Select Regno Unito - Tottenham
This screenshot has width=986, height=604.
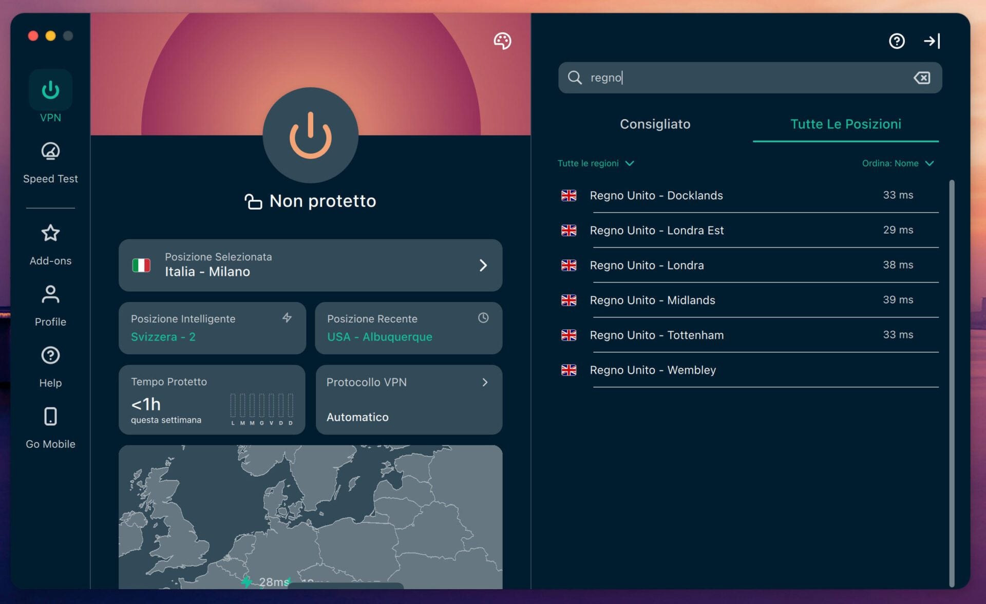pyautogui.click(x=750, y=335)
